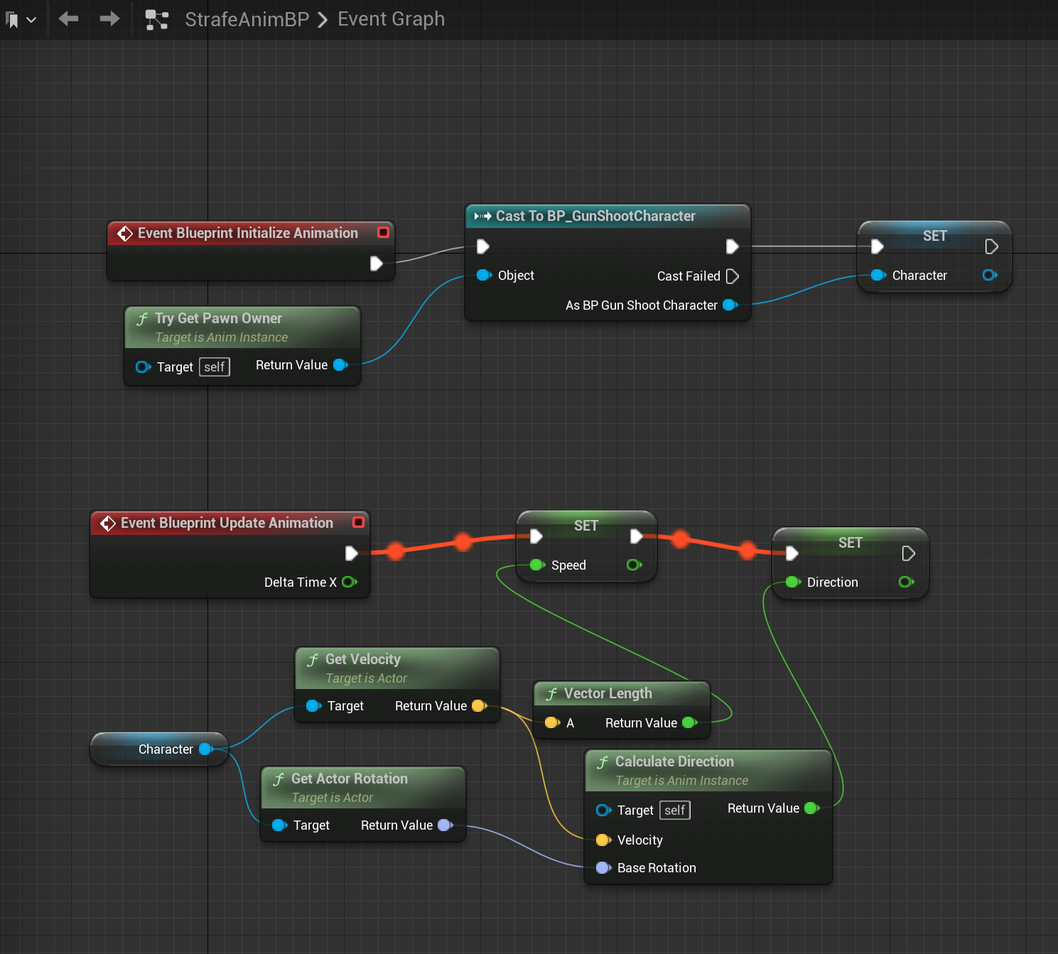Select the Calculate Direction node title
This screenshot has height=954, width=1058.
(674, 761)
